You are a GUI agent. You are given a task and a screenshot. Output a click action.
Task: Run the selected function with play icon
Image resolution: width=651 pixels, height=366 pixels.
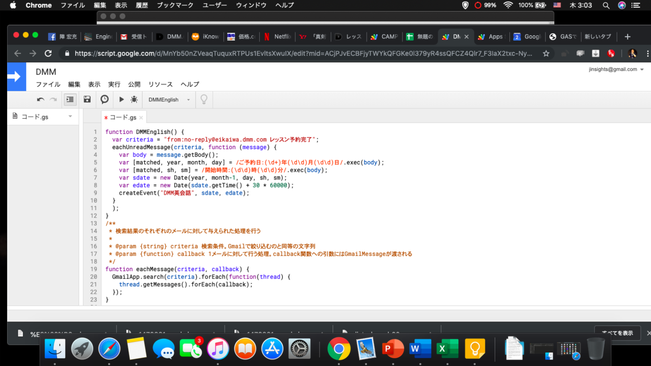[x=122, y=100]
